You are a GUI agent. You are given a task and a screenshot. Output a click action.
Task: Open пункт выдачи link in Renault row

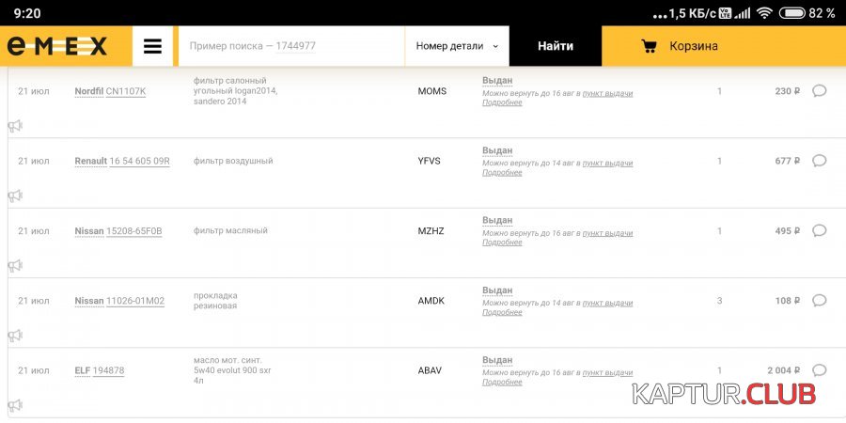tap(607, 163)
